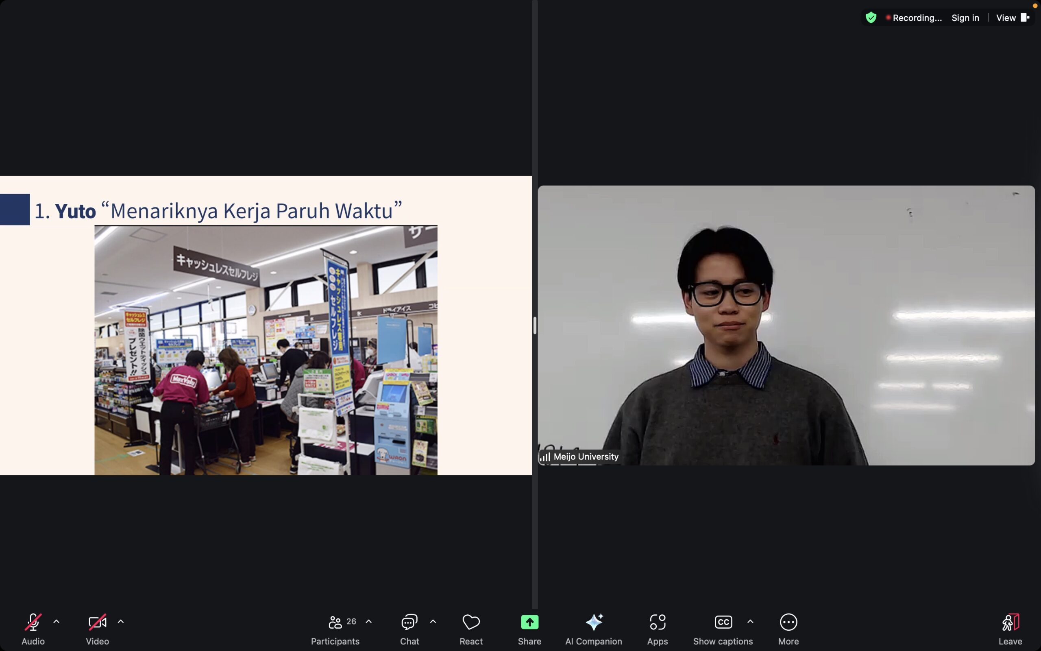Viewport: 1041px width, 651px height.
Task: Click the divider handle between the panes
Action: pos(535,325)
